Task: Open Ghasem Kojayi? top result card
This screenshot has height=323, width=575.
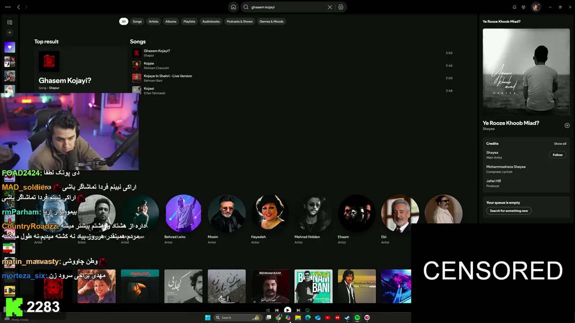Action: click(x=81, y=70)
